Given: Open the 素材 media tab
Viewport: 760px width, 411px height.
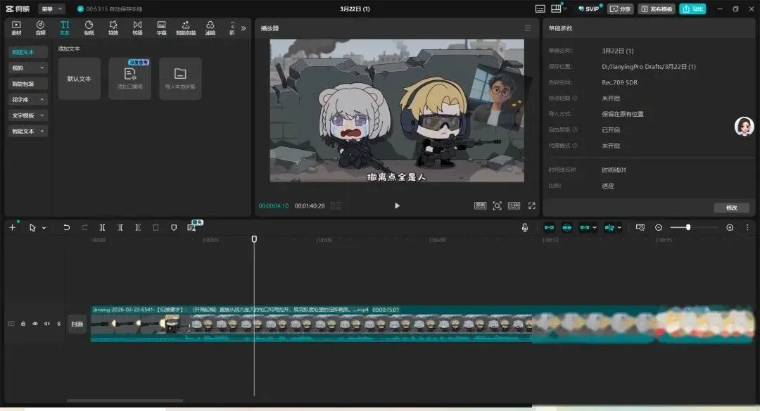Looking at the screenshot, I should coord(16,28).
